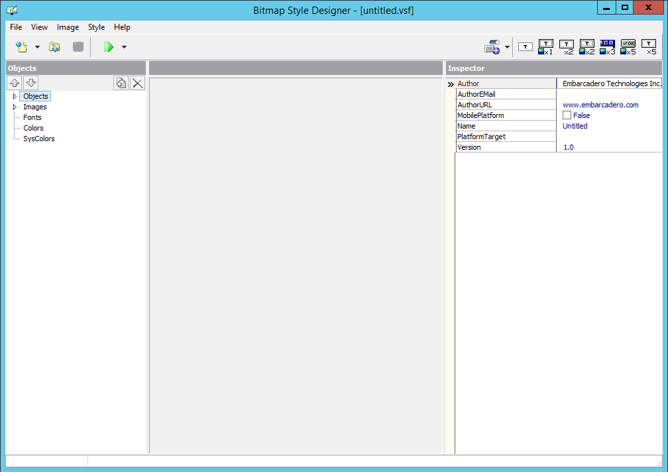668x472 pixels.
Task: Click the Open style file folder icon
Action: (x=54, y=47)
